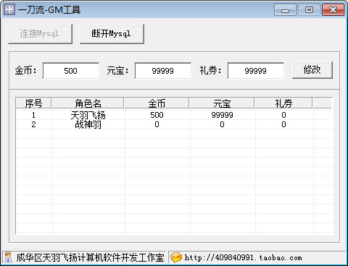
Task: Click the 成华区天羽飞扬计算机软件开发工作室 status text
Action: pyautogui.click(x=90, y=258)
